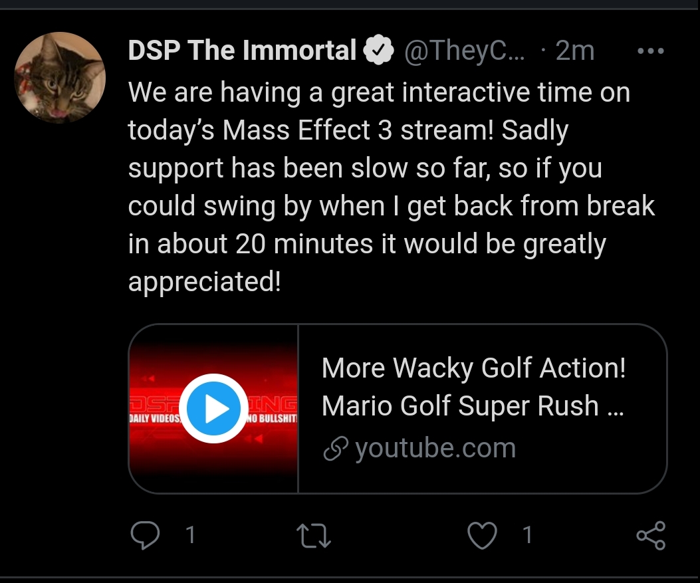View the like count number 1

(x=528, y=534)
